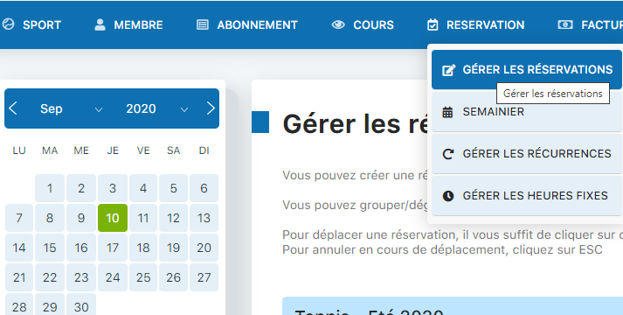Viewport: 623px width, 315px height.
Task: Click the Membre person icon
Action: pos(100,24)
